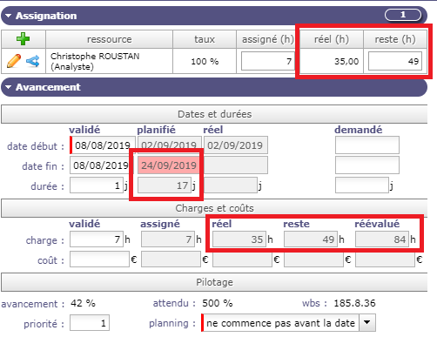The width and height of the screenshot is (437, 337).
Task: Click the réel date début 02/09/2019 field
Action: point(236,145)
